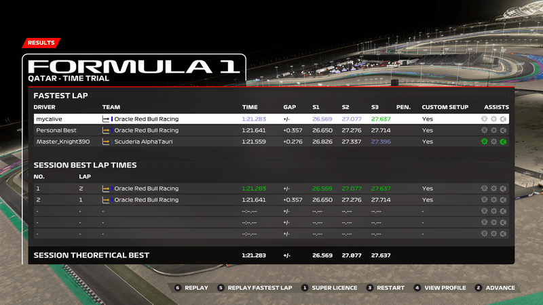
Task: Click the purple 27.396 sector three time
Action: [x=381, y=142]
